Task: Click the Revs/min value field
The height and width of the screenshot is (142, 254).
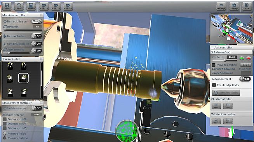Action: [x=37, y=27]
